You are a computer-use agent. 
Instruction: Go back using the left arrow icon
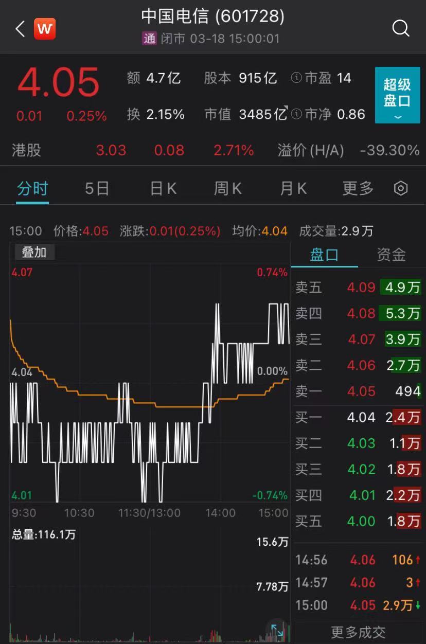coord(20,29)
